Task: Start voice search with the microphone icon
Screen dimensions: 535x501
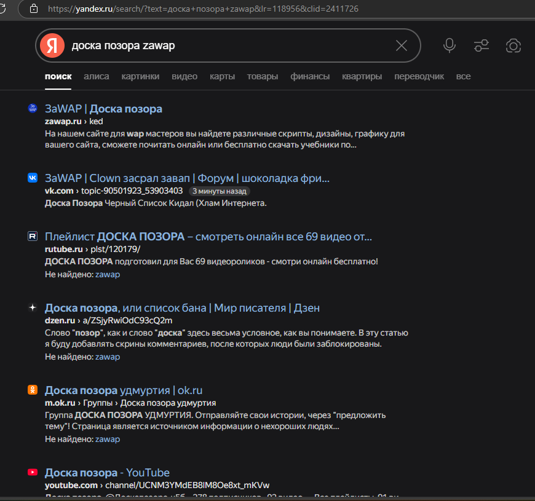Action: 450,45
